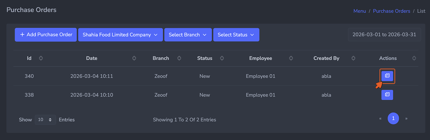Expand Select Branch dropdown
This screenshot has height=140, width=430.
188,35
